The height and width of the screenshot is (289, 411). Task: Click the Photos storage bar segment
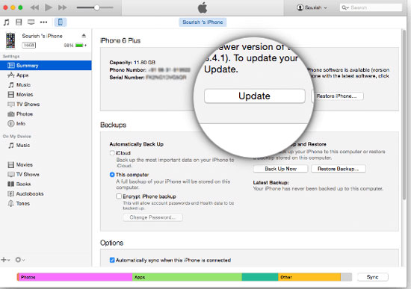coord(75,277)
